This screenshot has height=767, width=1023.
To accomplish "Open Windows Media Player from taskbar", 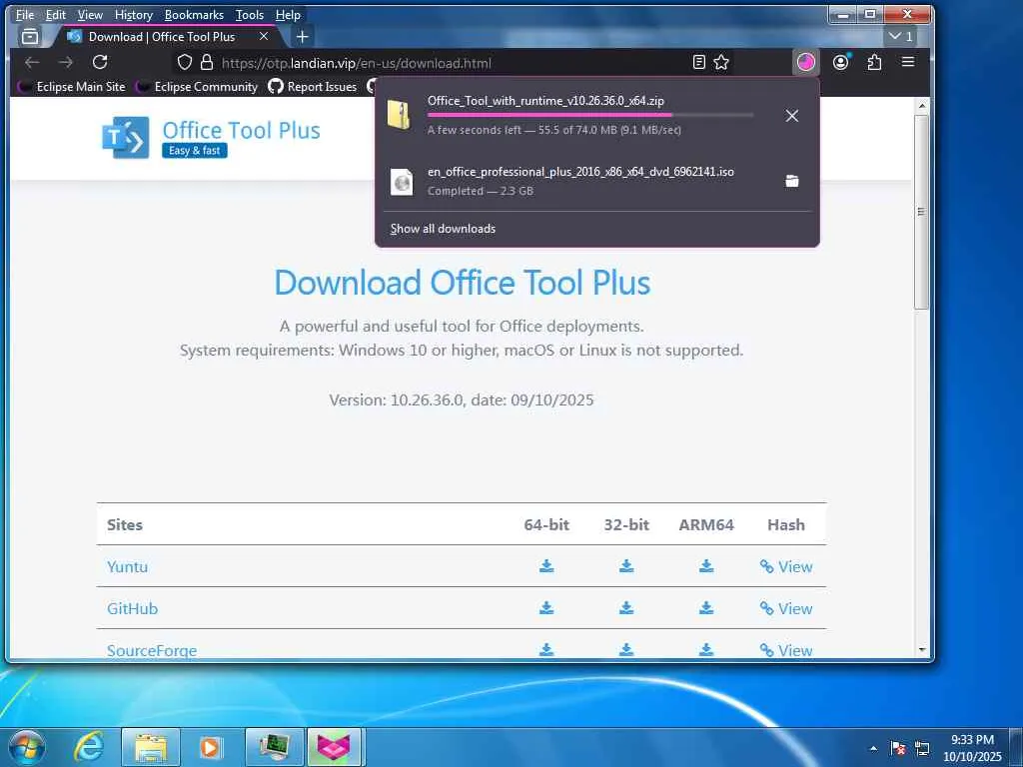I will pos(210,747).
